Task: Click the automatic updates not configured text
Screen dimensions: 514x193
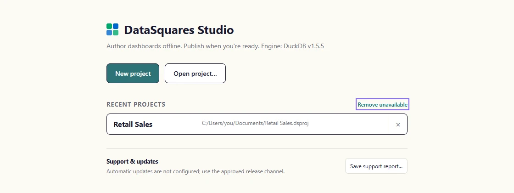Action: point(196,171)
